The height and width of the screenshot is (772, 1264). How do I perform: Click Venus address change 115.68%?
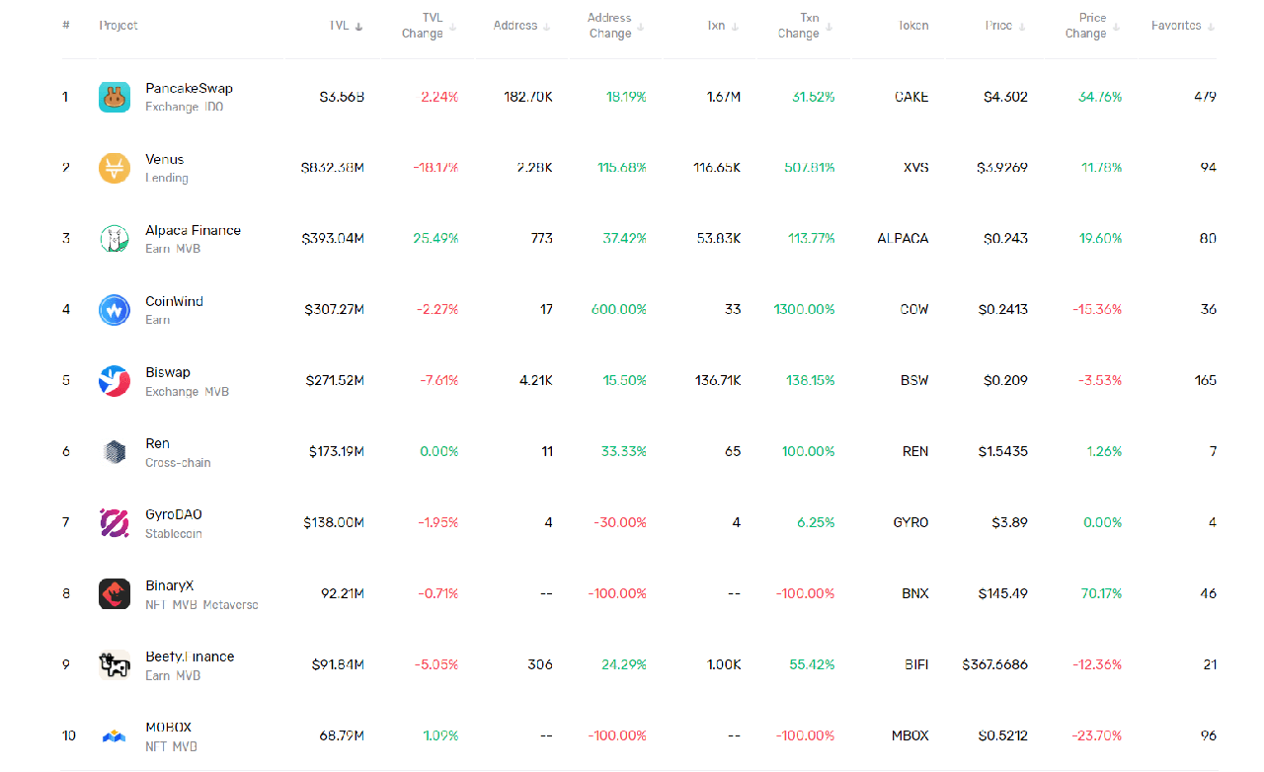pyautogui.click(x=622, y=168)
